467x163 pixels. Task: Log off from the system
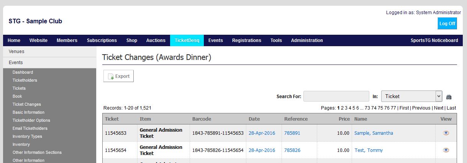(447, 23)
